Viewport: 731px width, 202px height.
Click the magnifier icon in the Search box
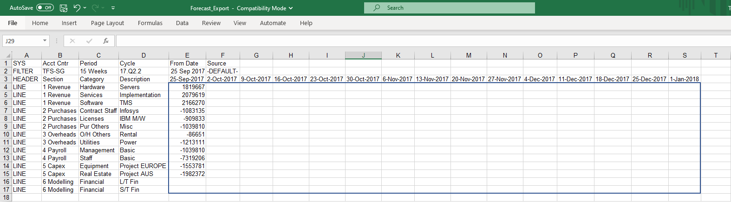pos(377,8)
